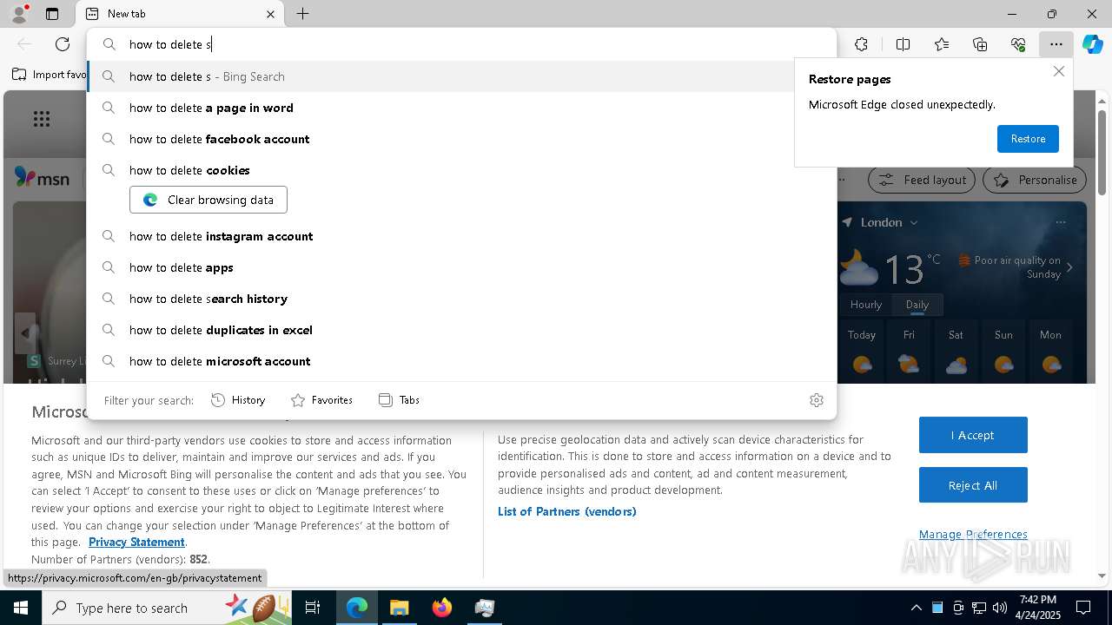Click the address bar search field
Image resolution: width=1112 pixels, height=625 pixels.
tap(461, 44)
